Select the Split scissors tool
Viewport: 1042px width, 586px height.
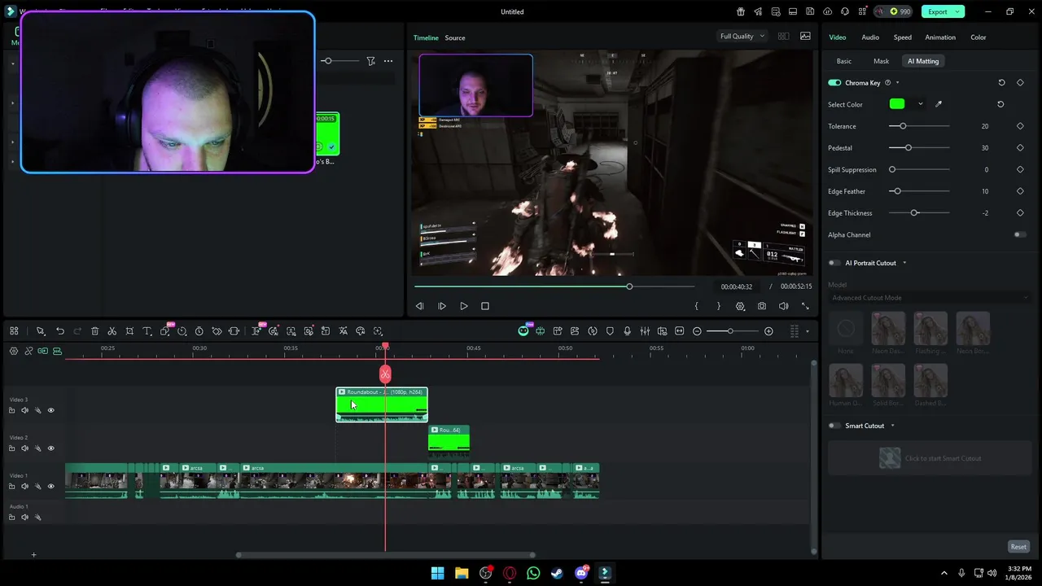(112, 331)
